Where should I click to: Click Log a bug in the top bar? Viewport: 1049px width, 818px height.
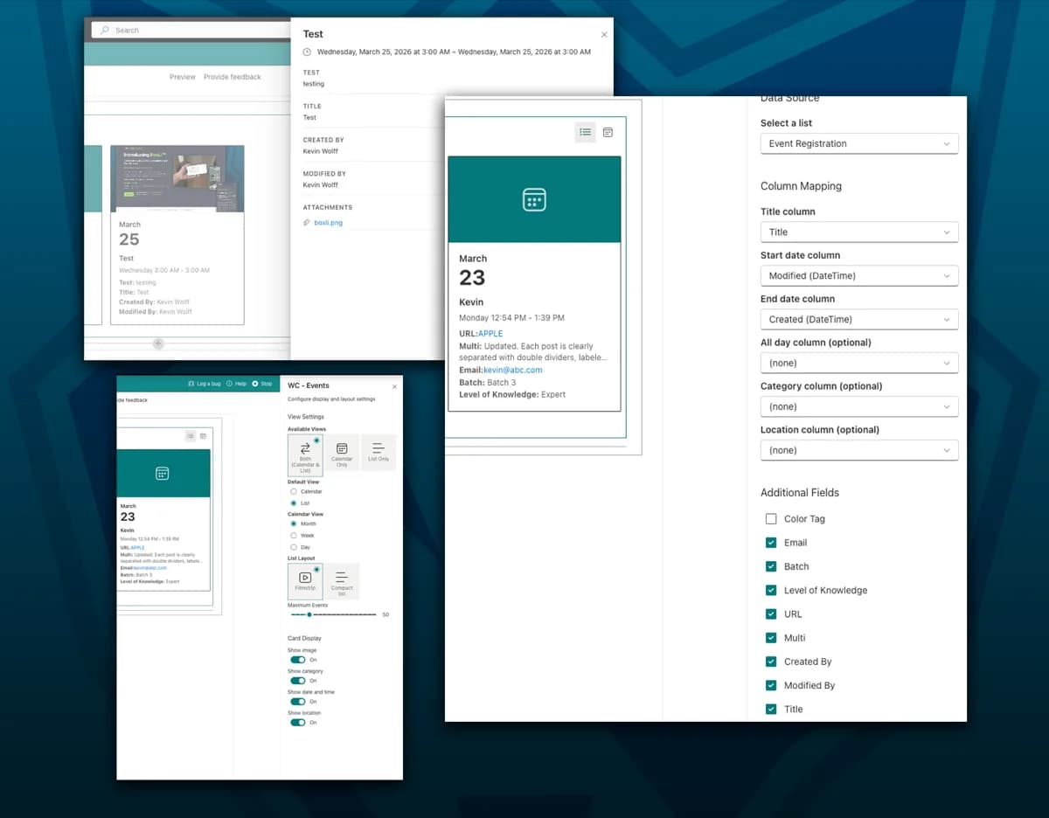(x=205, y=384)
